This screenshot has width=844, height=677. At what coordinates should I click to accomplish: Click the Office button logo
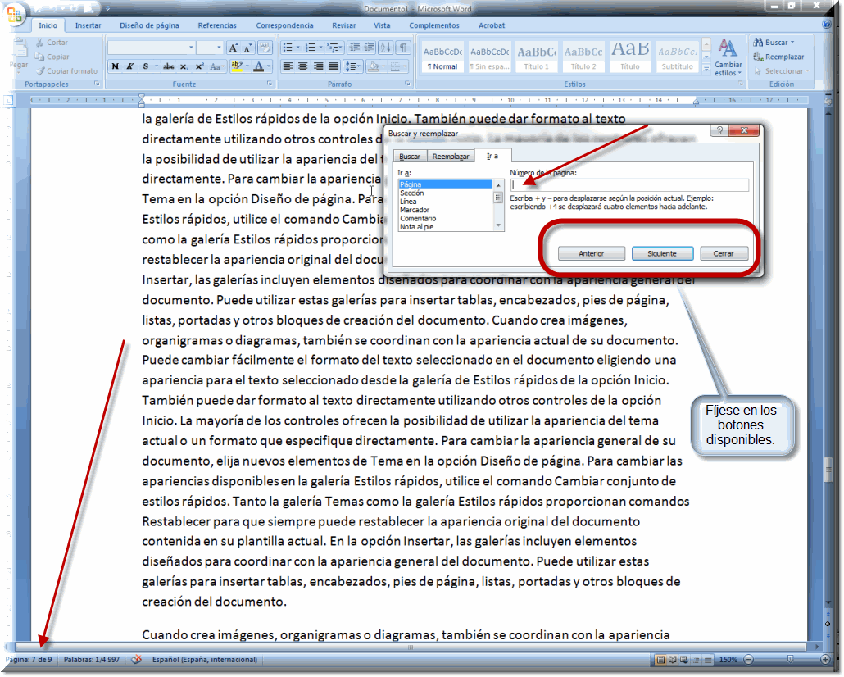15,14
